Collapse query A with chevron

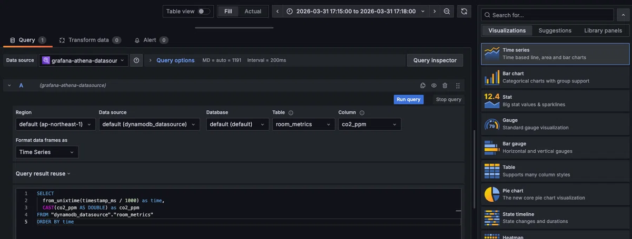point(9,85)
